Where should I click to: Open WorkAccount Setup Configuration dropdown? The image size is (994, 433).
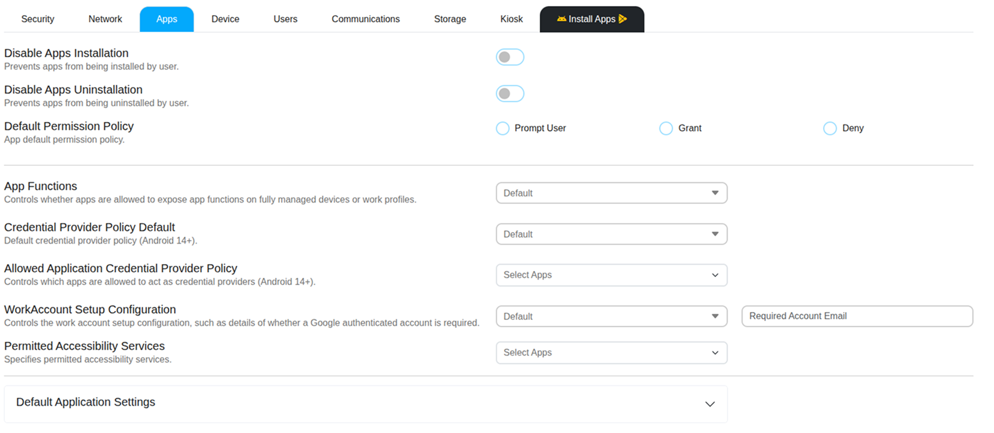coord(611,316)
